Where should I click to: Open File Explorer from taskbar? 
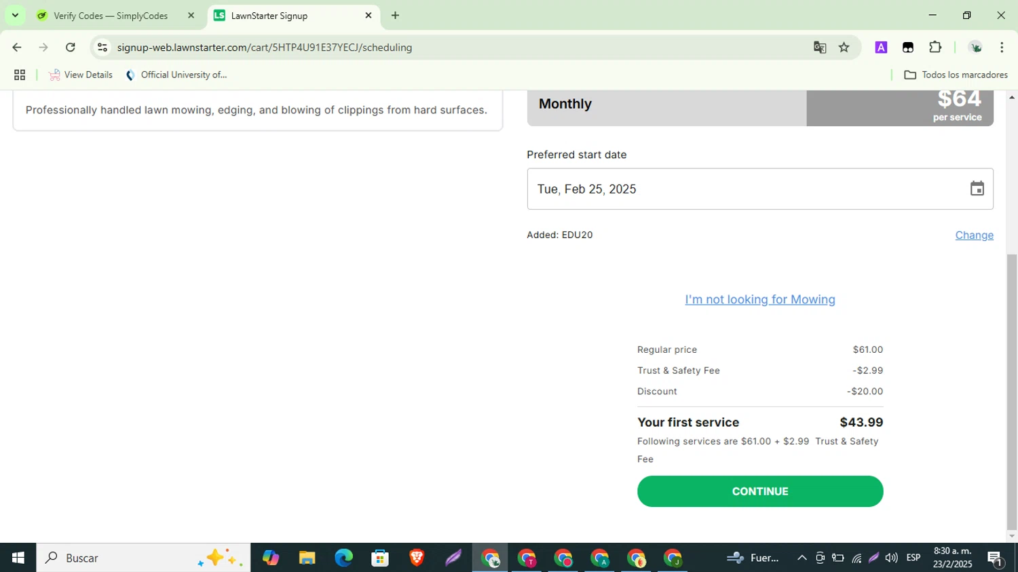tap(307, 558)
